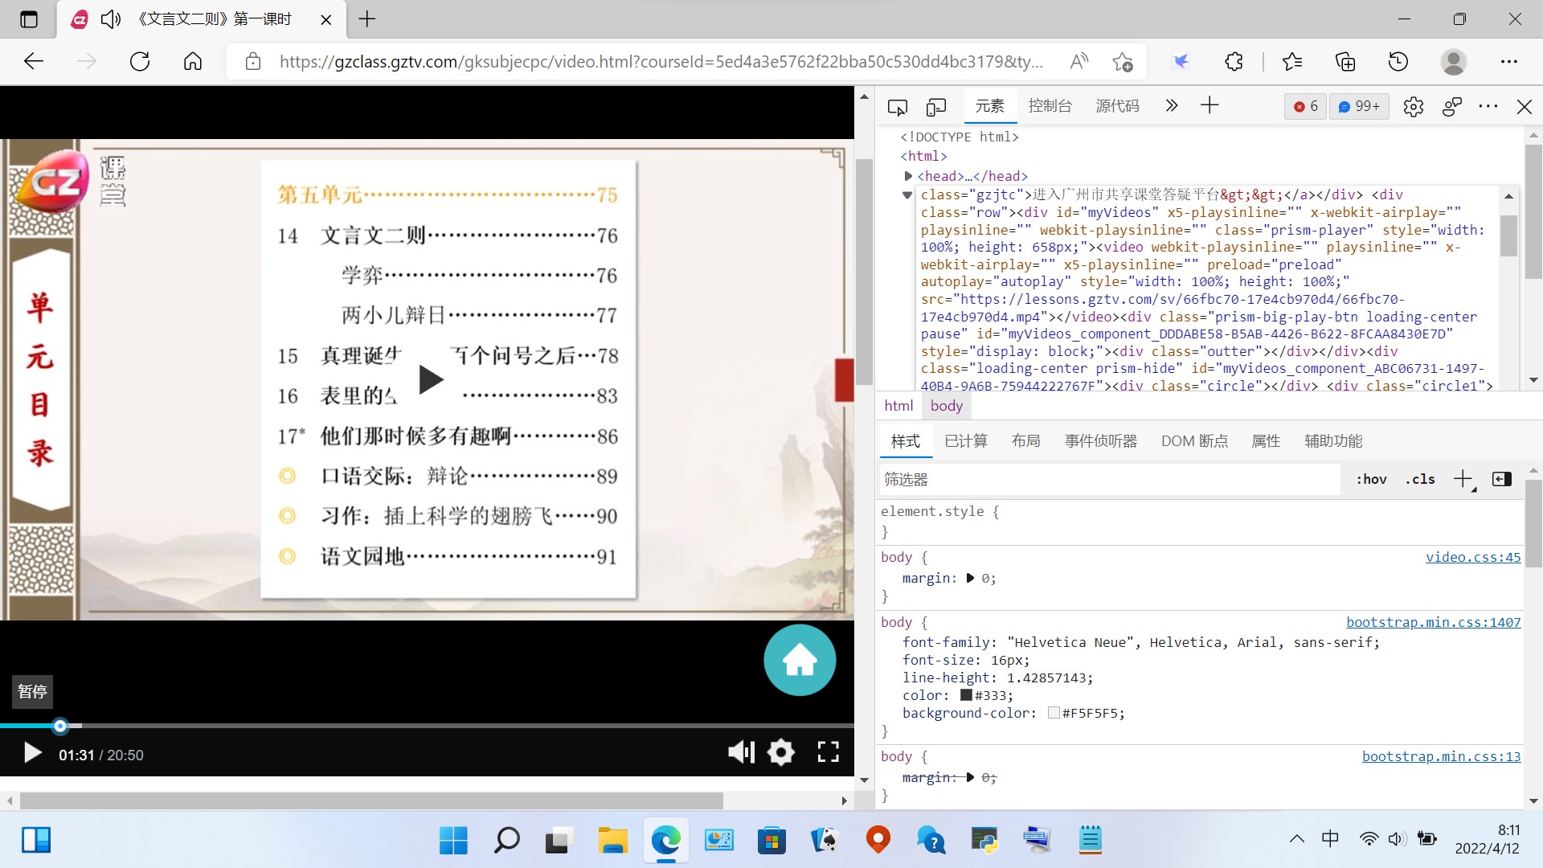Open taskbar search
The height and width of the screenshot is (868, 1543).
[x=506, y=841]
